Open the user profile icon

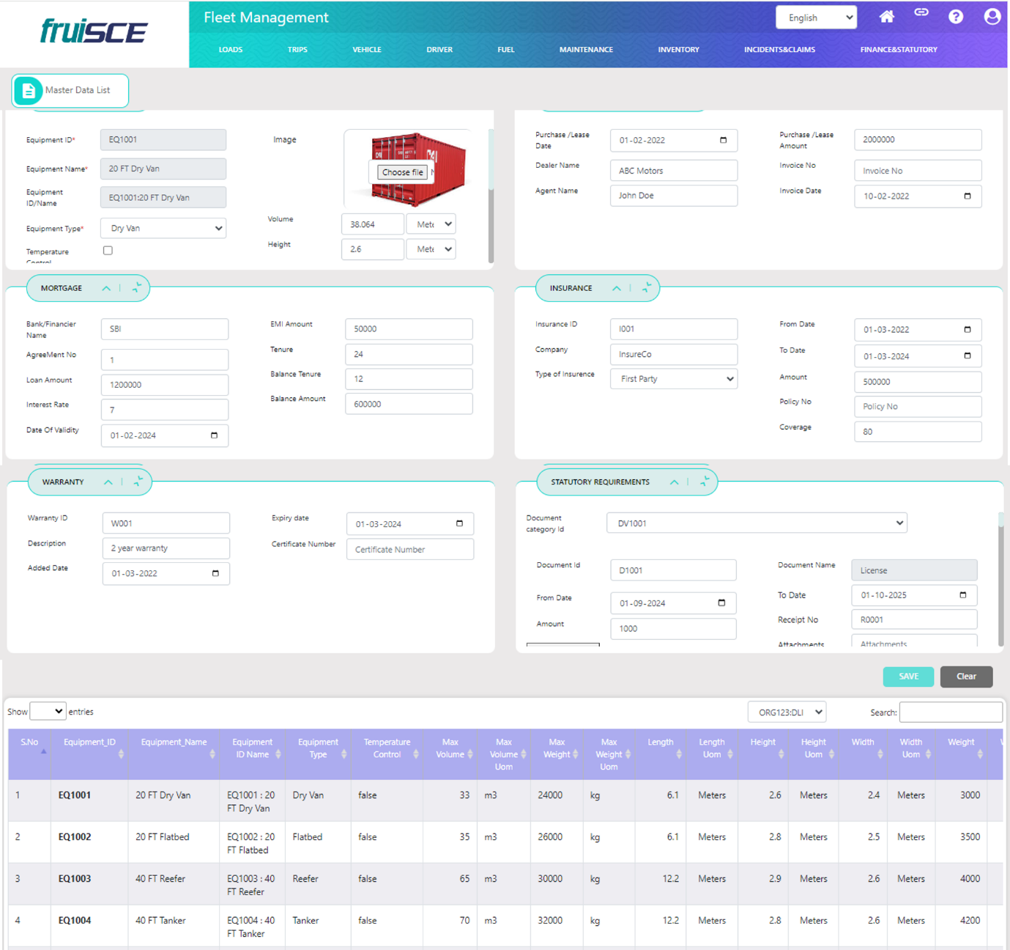tap(992, 17)
